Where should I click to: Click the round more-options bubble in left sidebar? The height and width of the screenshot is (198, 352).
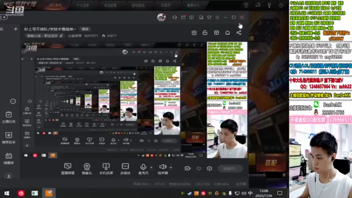(13, 101)
